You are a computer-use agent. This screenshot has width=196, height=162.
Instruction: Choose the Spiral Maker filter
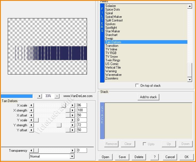113,17
